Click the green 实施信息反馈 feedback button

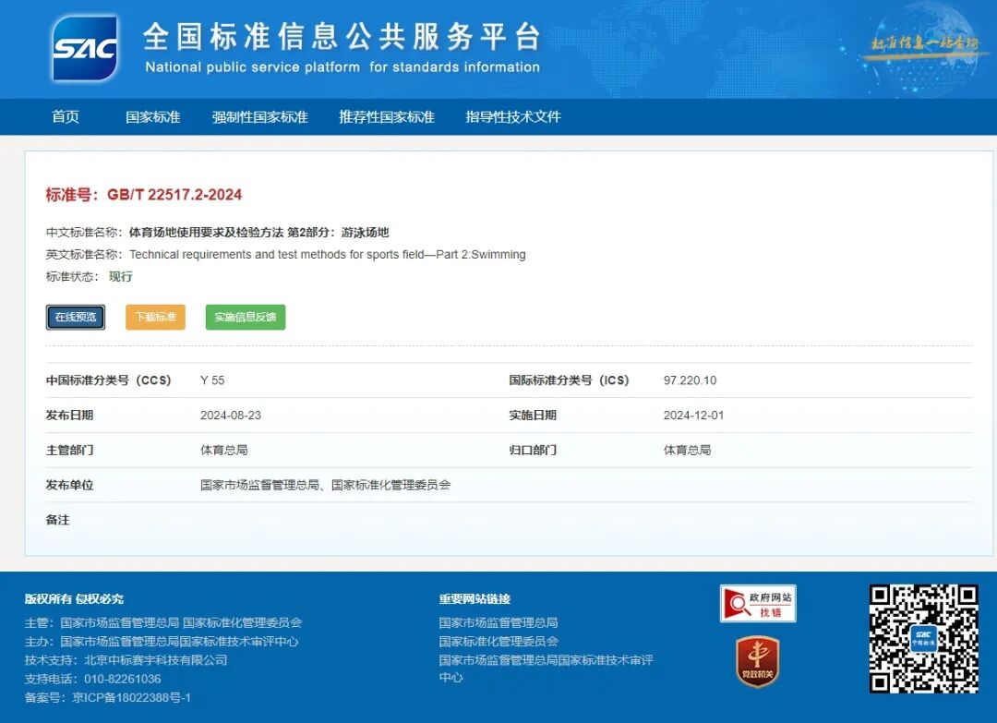(x=245, y=316)
